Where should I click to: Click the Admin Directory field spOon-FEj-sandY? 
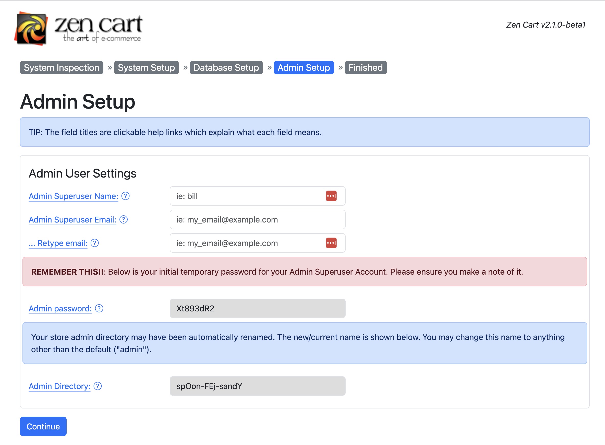coord(258,386)
